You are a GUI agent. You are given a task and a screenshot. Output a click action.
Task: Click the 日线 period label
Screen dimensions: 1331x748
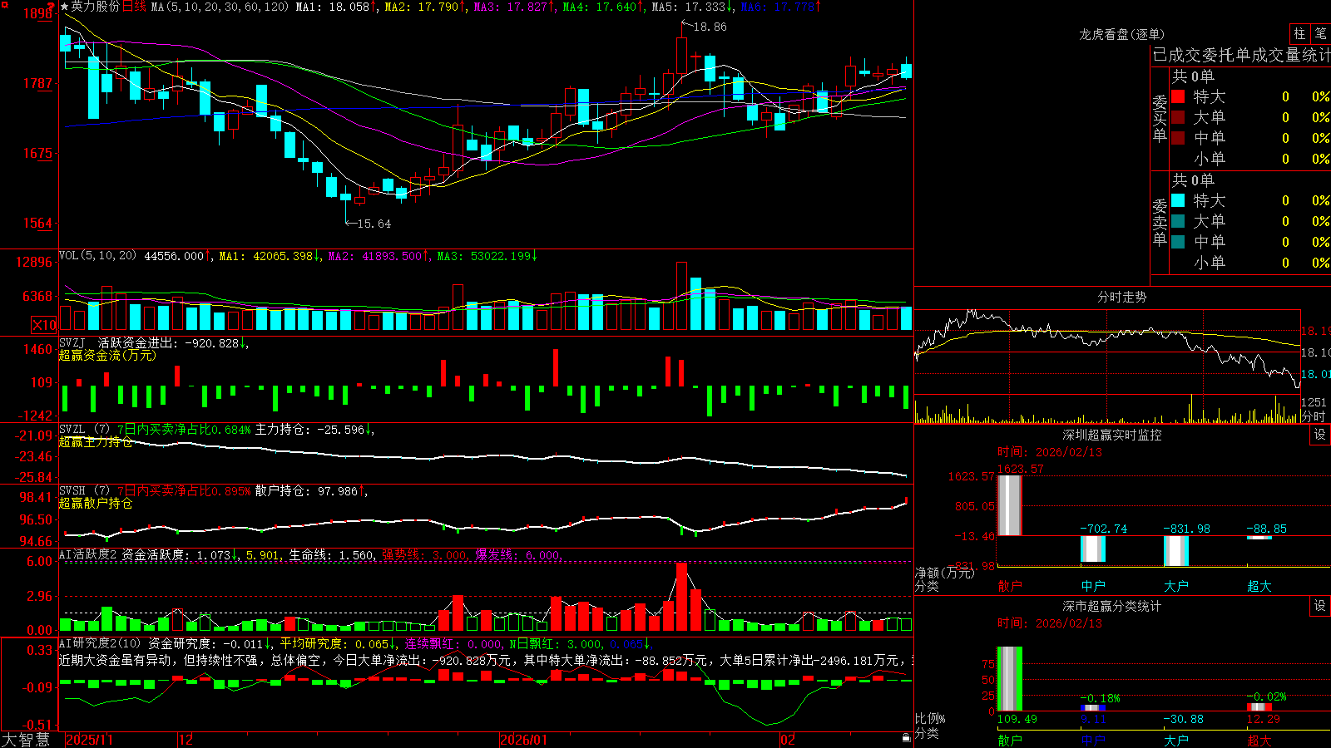[134, 7]
